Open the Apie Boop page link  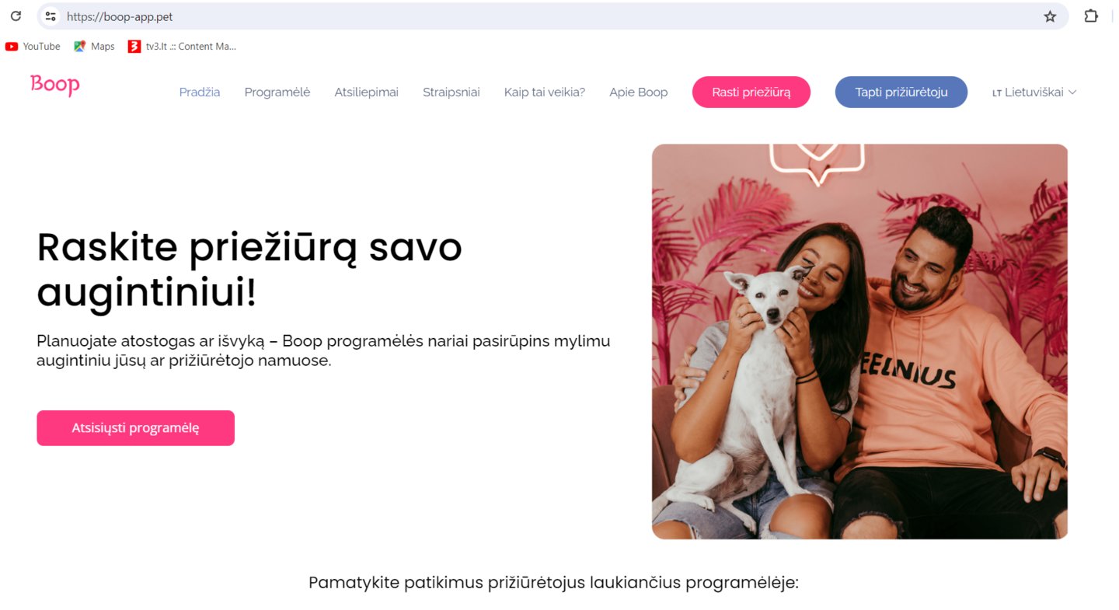(x=639, y=92)
